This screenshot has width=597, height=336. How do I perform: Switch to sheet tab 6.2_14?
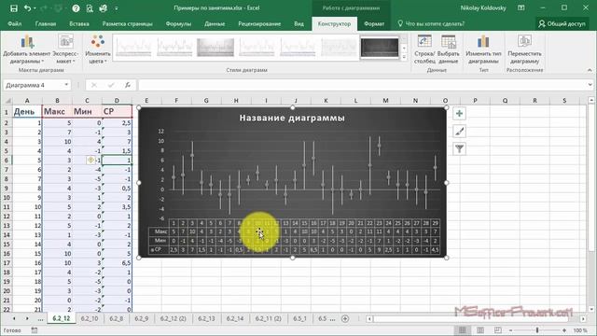coord(235,318)
